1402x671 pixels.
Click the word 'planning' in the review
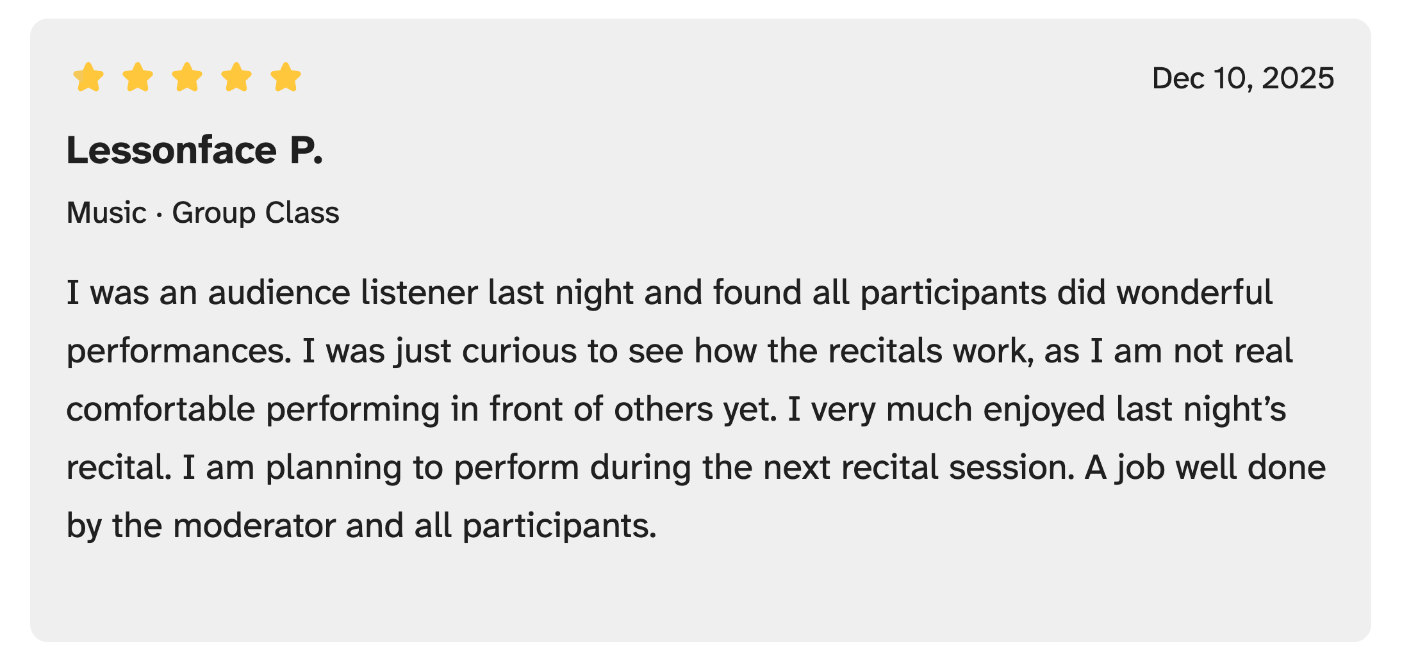point(333,467)
